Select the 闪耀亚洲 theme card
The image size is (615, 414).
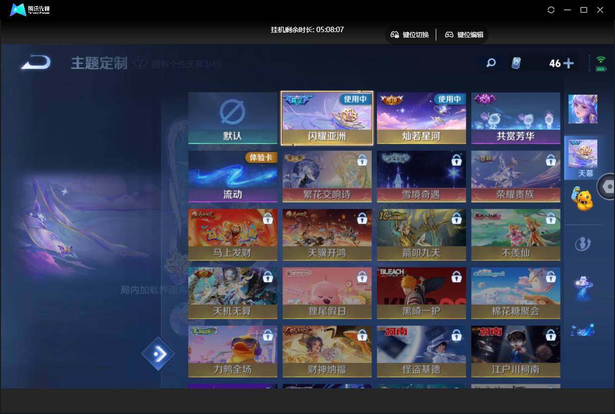point(327,118)
